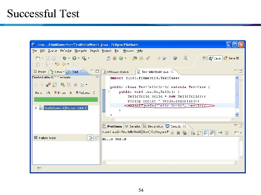261x195 pixels.
Task: Click the green Run button icon
Action: coord(74,58)
